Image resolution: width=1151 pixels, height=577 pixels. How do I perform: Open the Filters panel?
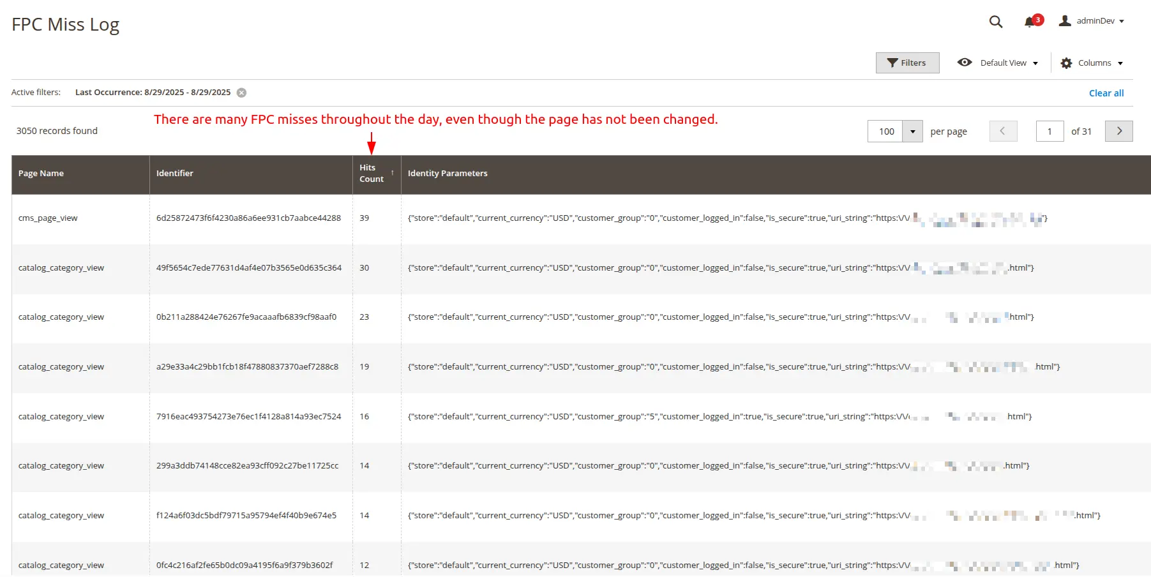(x=907, y=63)
